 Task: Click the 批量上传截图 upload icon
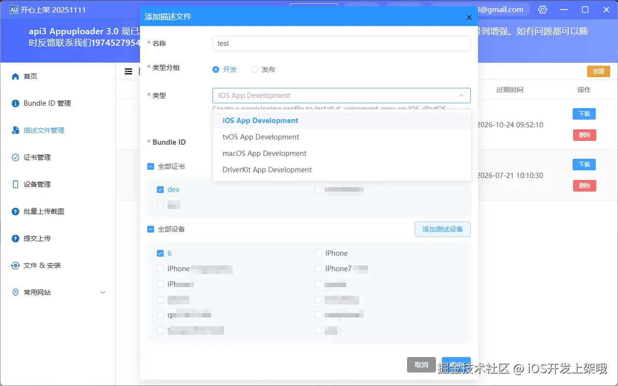point(15,211)
